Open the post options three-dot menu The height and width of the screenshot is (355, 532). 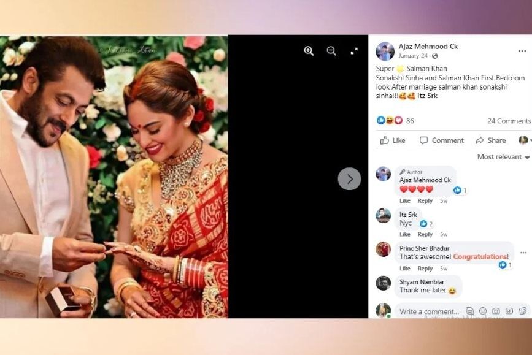[522, 52]
